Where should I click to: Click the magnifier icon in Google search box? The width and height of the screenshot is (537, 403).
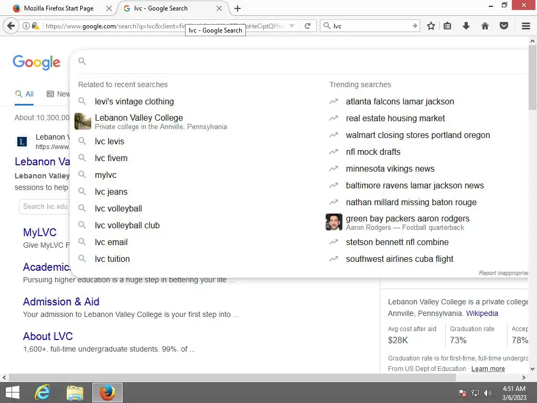(82, 61)
